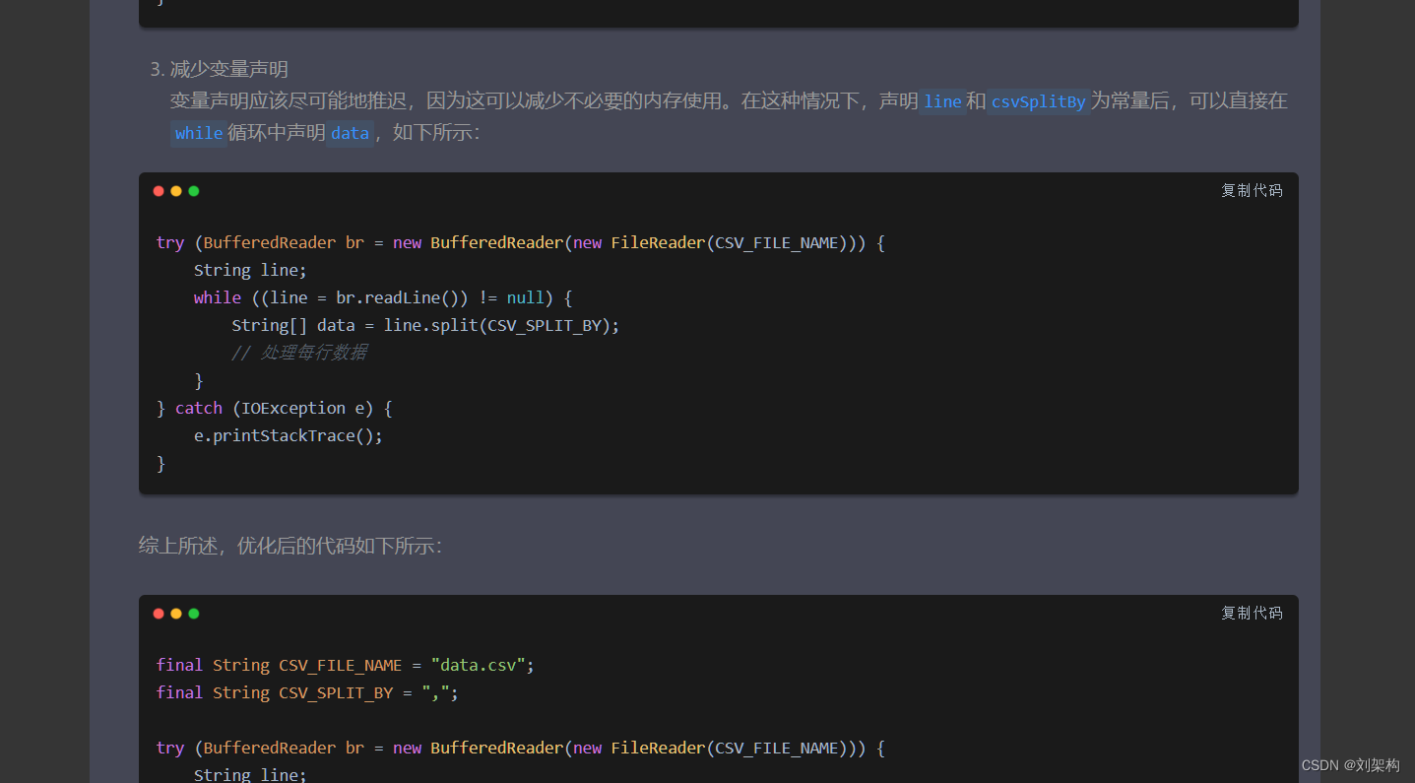Click the CSDN @刘架构 watermark

tap(1356, 765)
